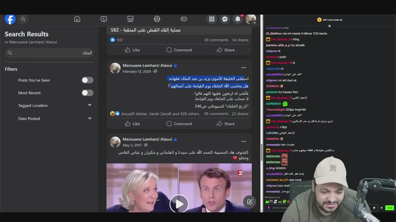396x222 pixels.
Task: Comment on the February 12, 2020 post
Action: [179, 124]
